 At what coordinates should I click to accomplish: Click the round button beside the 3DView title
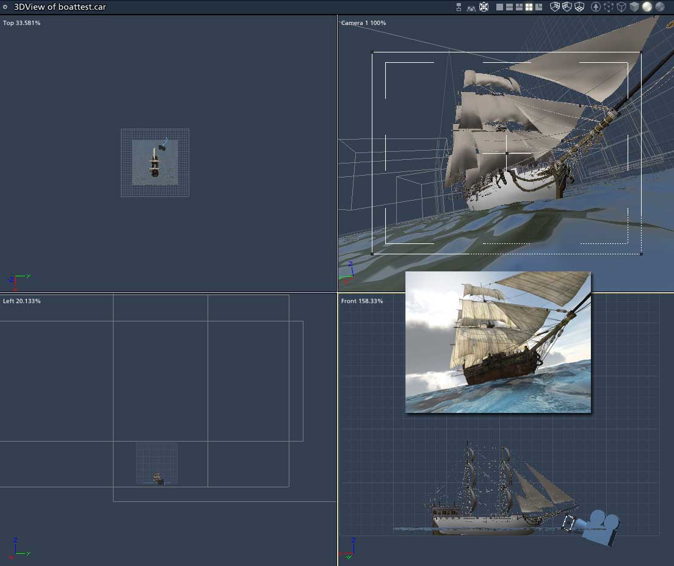(5, 7)
